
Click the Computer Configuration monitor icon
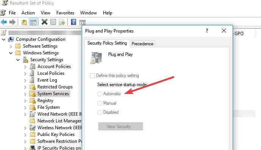tap(11, 39)
